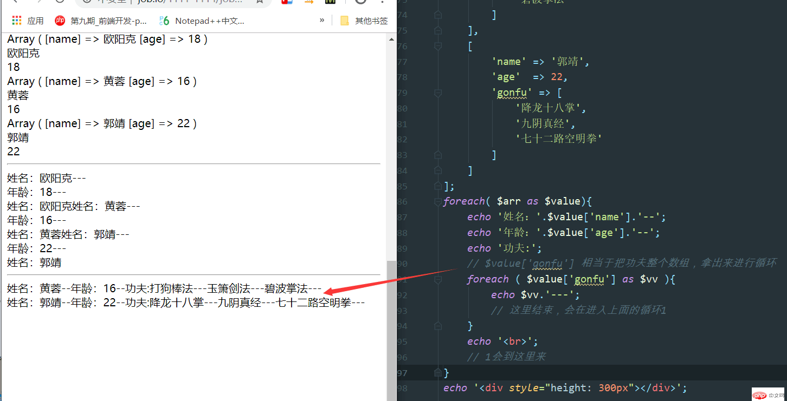Click the inner foreach $value['gonfu'] as $vv line
The width and height of the screenshot is (787, 401).
571,279
